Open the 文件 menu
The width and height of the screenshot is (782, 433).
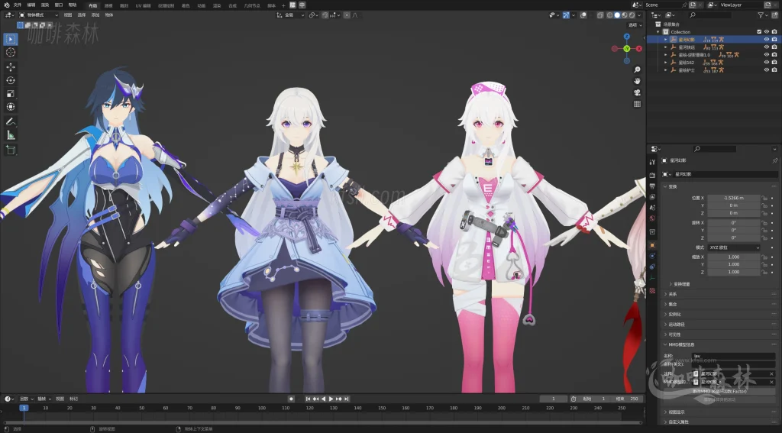click(x=18, y=5)
